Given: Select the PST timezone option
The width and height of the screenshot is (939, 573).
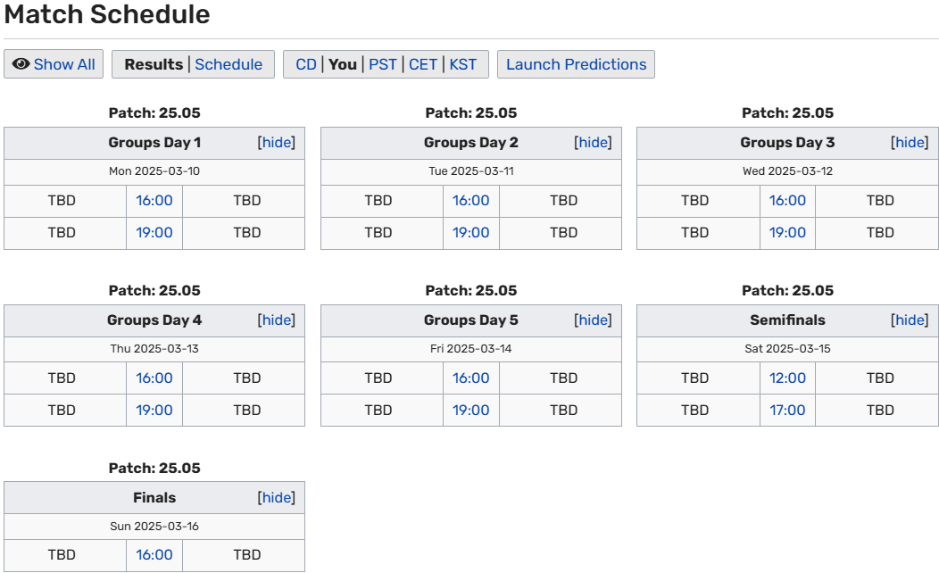Looking at the screenshot, I should [x=383, y=64].
